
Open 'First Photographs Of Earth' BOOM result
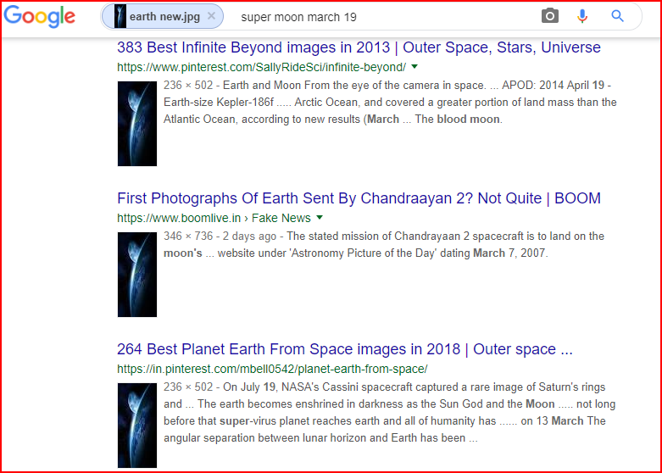point(359,198)
